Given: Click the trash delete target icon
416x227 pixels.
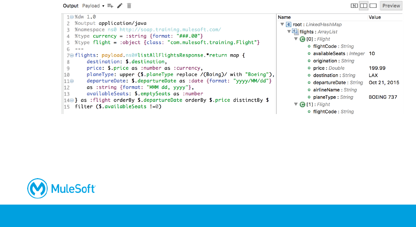Looking at the screenshot, I should tap(129, 6).
